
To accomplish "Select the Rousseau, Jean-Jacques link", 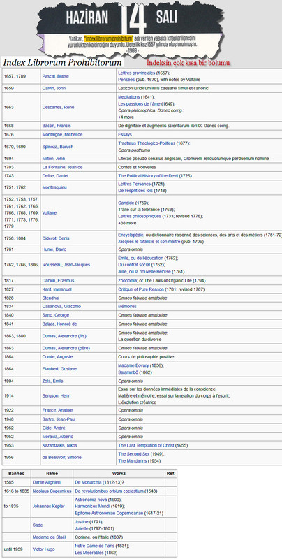I will click(66, 265).
